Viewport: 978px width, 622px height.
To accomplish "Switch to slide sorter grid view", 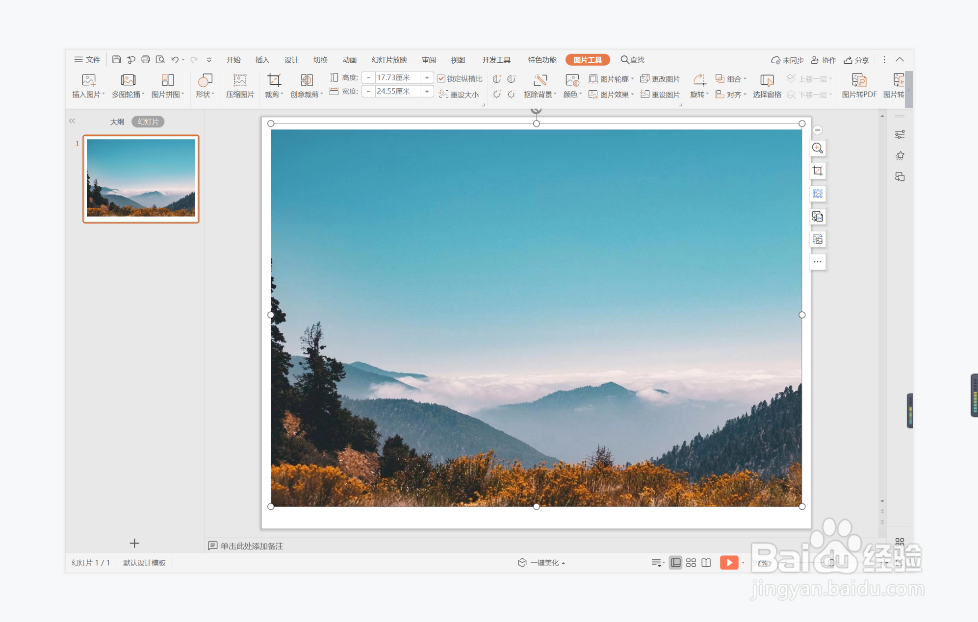I will (x=691, y=563).
